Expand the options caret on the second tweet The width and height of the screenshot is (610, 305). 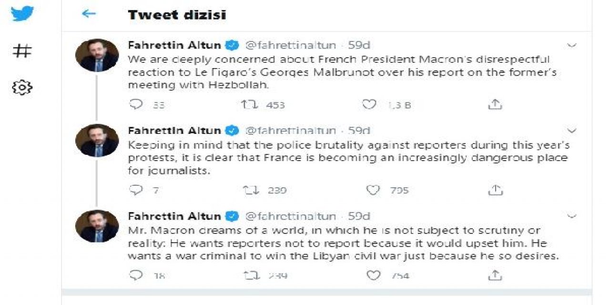point(572,130)
